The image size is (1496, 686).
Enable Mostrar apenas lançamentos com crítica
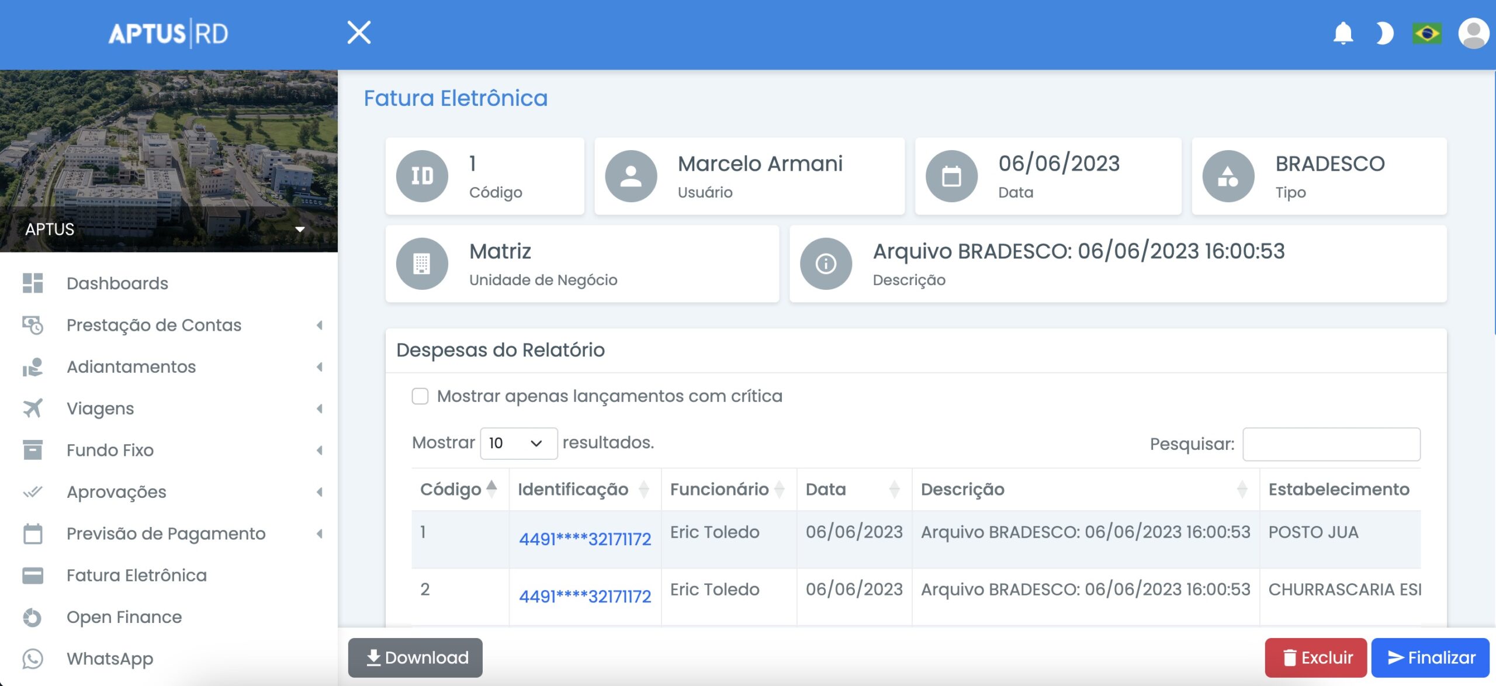tap(420, 396)
